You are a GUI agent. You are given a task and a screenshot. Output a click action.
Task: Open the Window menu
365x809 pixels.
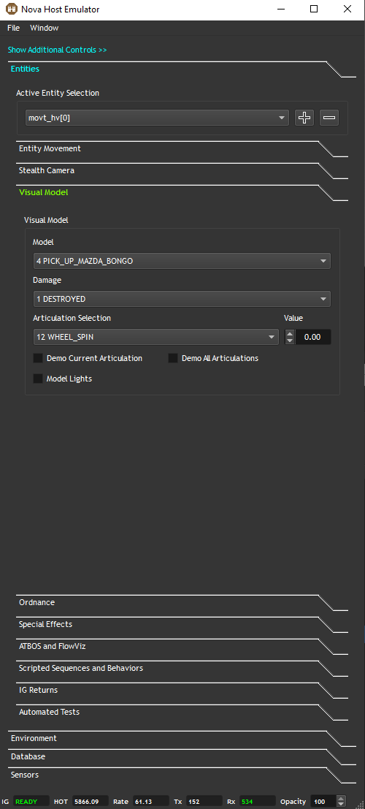(45, 28)
